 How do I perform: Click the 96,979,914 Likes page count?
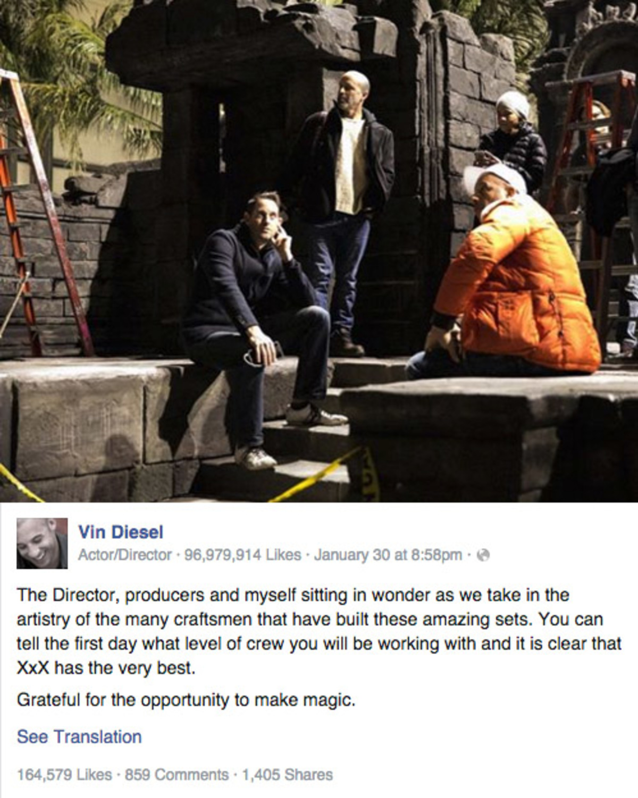point(242,555)
